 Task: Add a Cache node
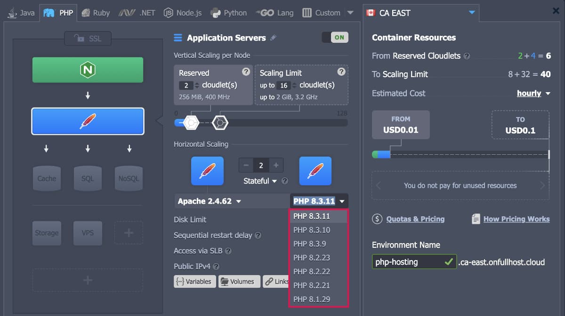[x=47, y=178]
